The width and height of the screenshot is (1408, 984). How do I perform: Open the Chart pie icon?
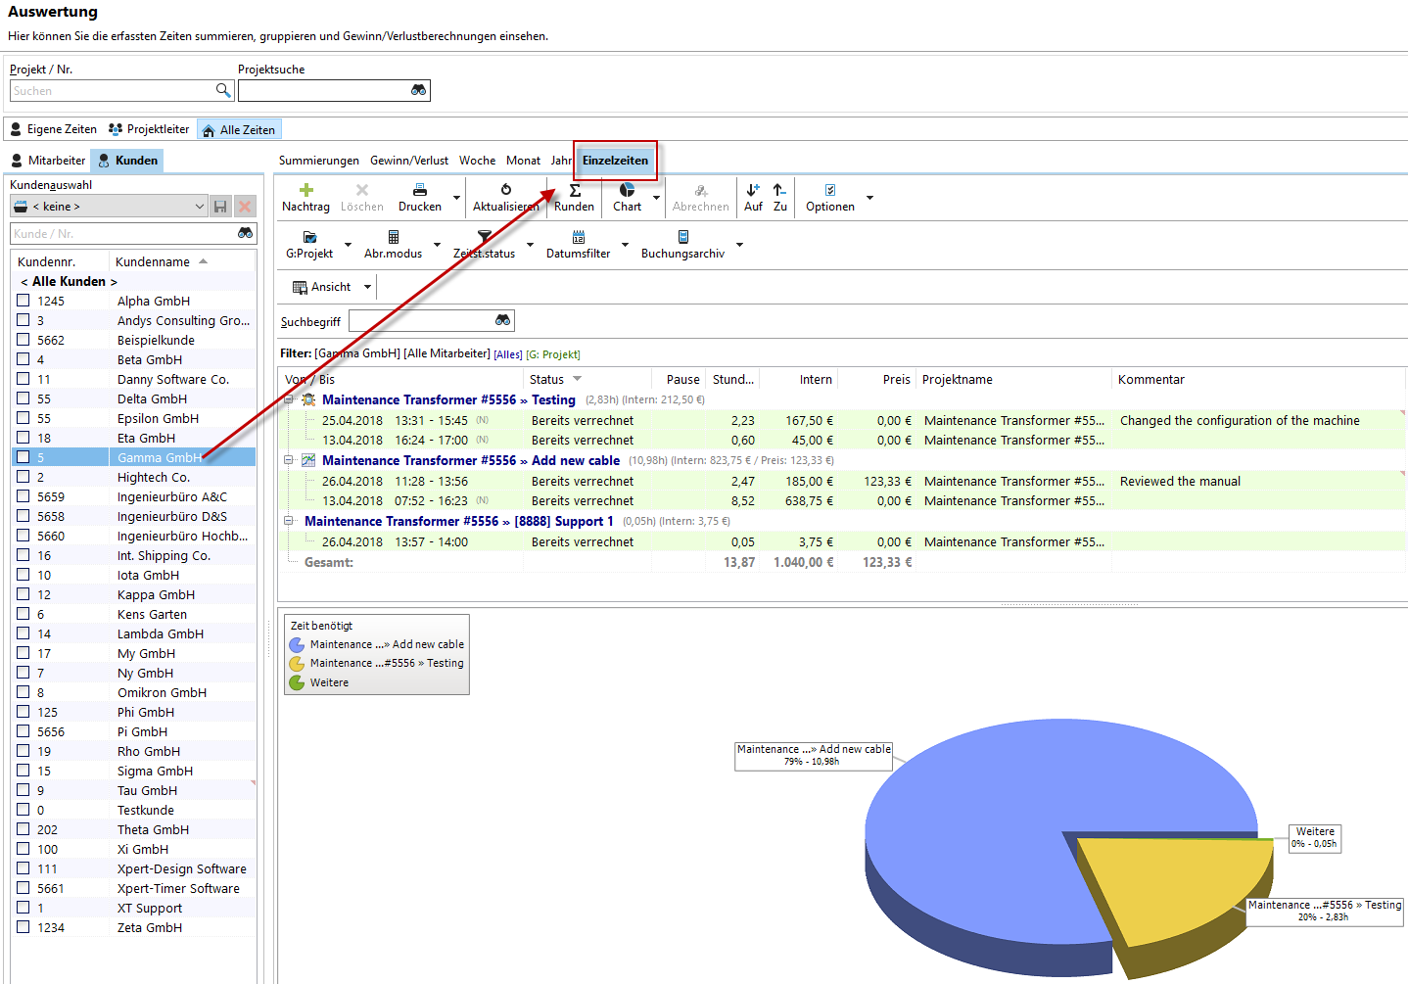tap(627, 190)
